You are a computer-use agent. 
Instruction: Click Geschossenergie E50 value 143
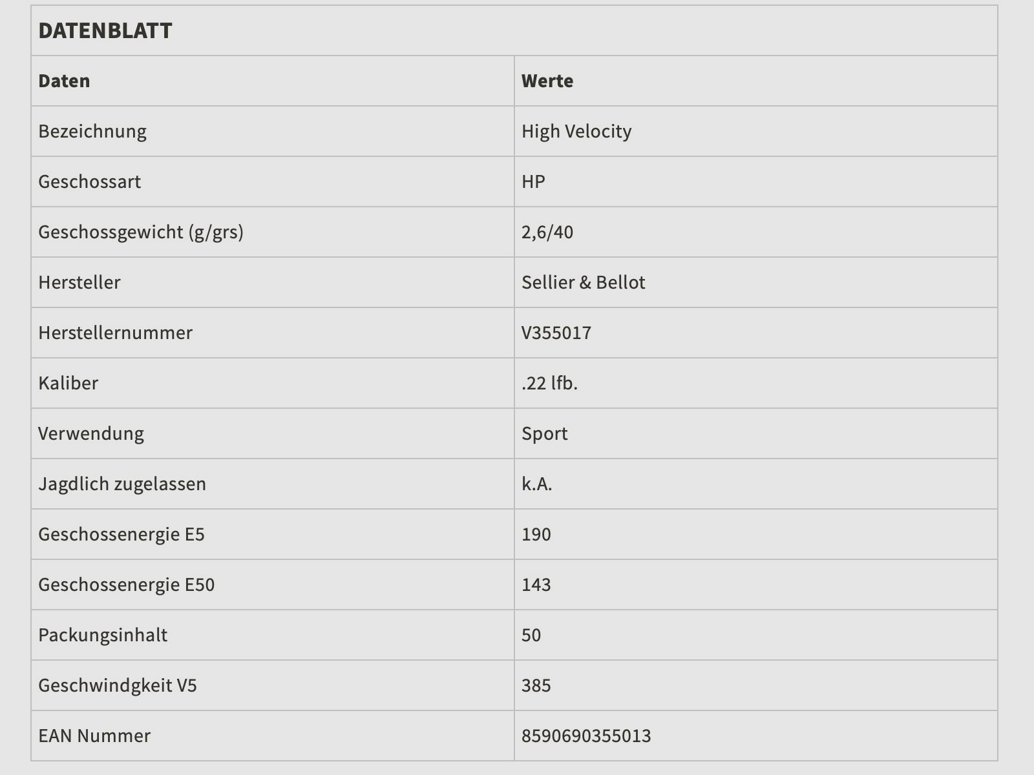coord(536,584)
